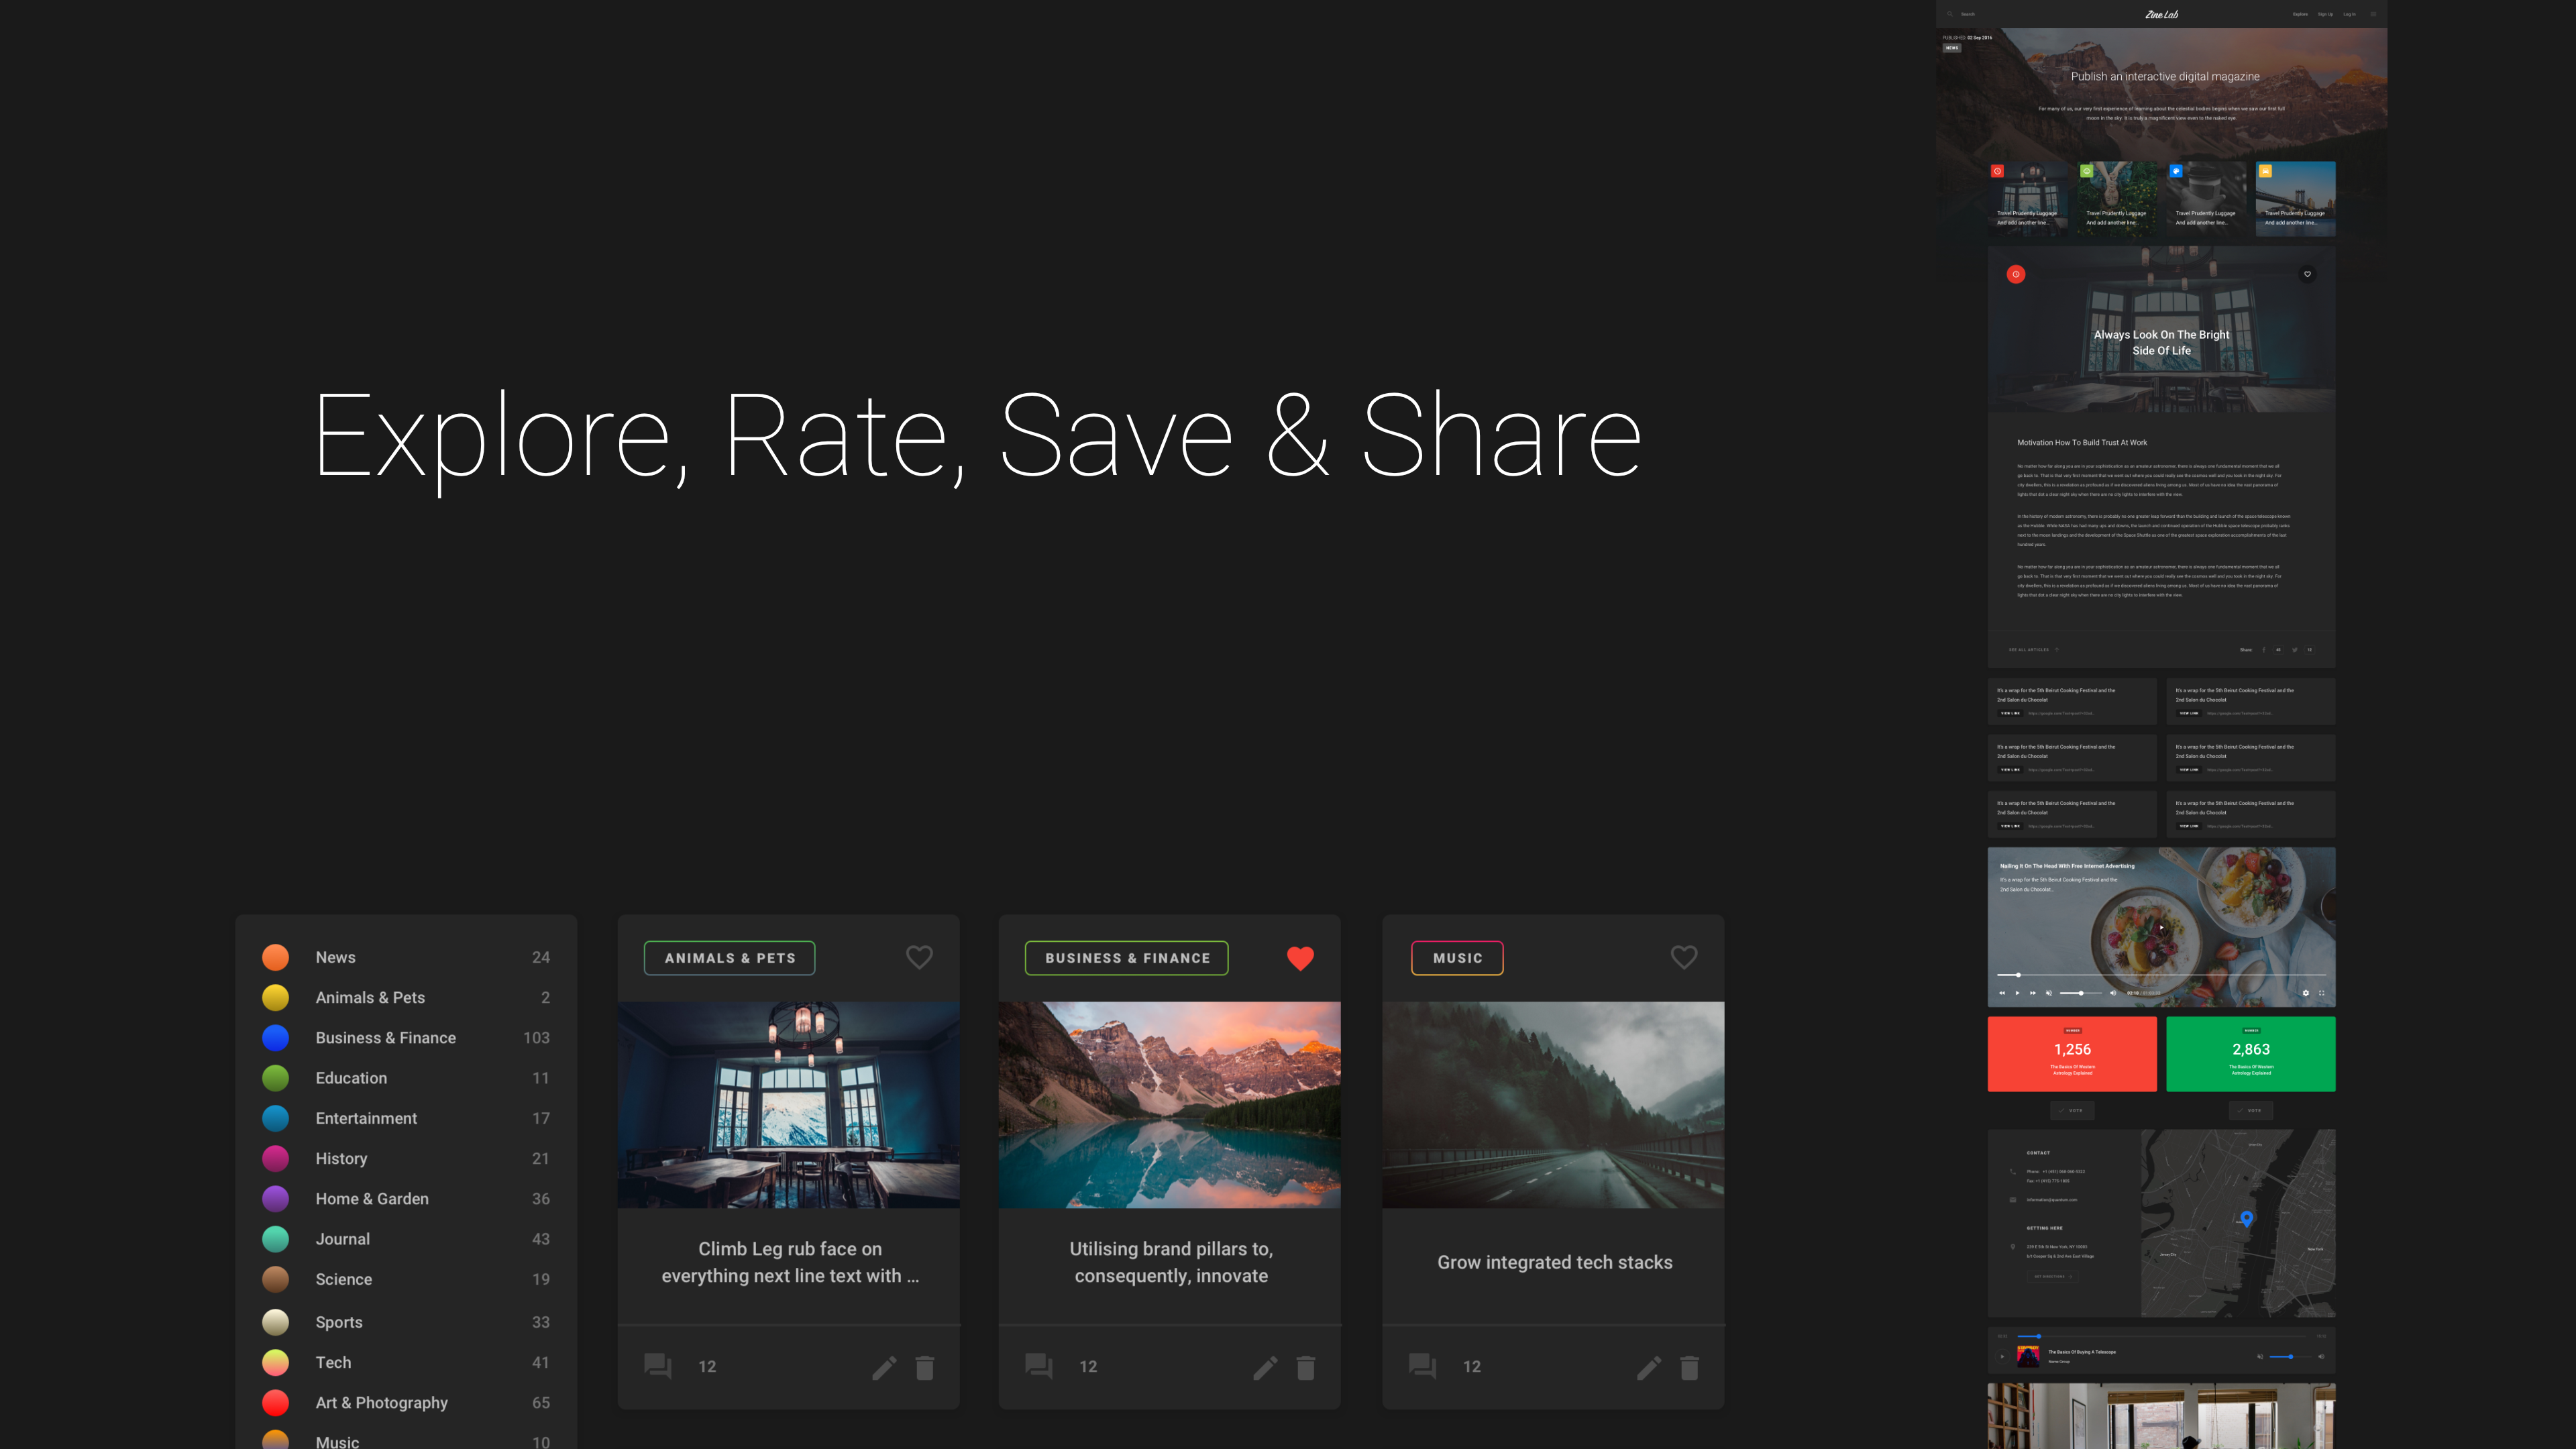Unfavorite the Business & Finance card
The width and height of the screenshot is (2576, 1449).
(x=1301, y=958)
